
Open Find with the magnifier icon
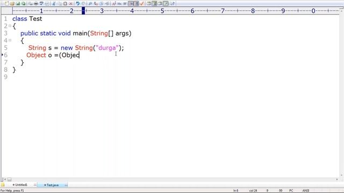tap(90, 4)
